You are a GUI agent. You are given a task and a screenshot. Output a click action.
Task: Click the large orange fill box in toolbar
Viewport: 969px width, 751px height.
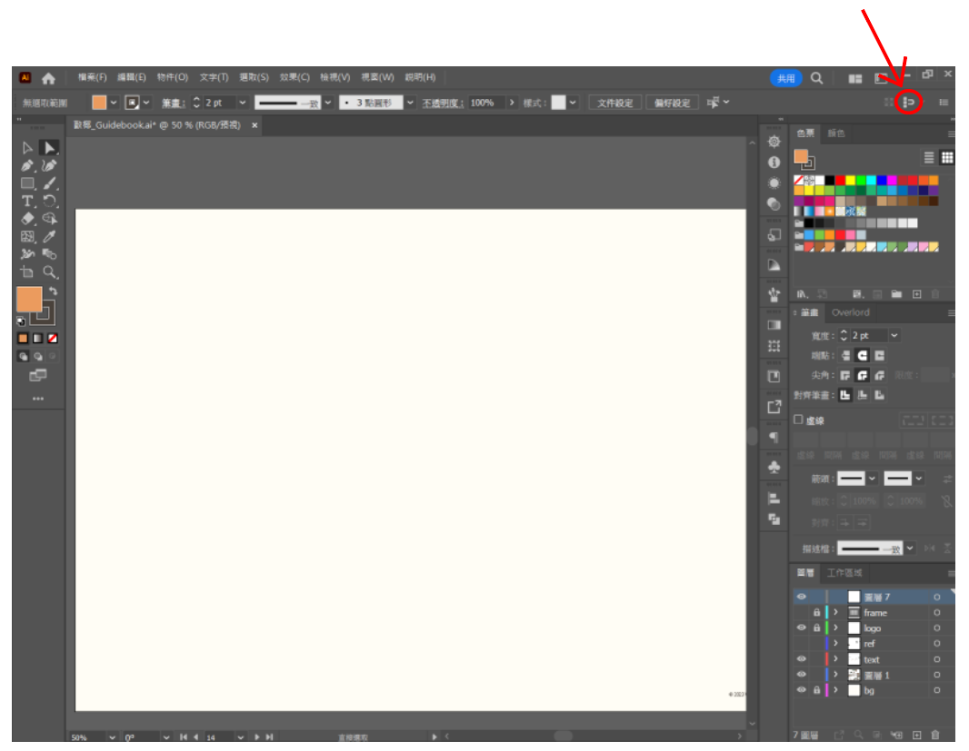pyautogui.click(x=28, y=300)
